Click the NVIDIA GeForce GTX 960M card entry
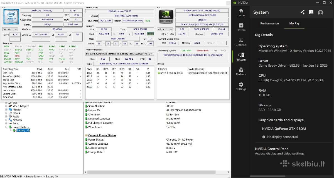334x178 pixels. click(284, 129)
